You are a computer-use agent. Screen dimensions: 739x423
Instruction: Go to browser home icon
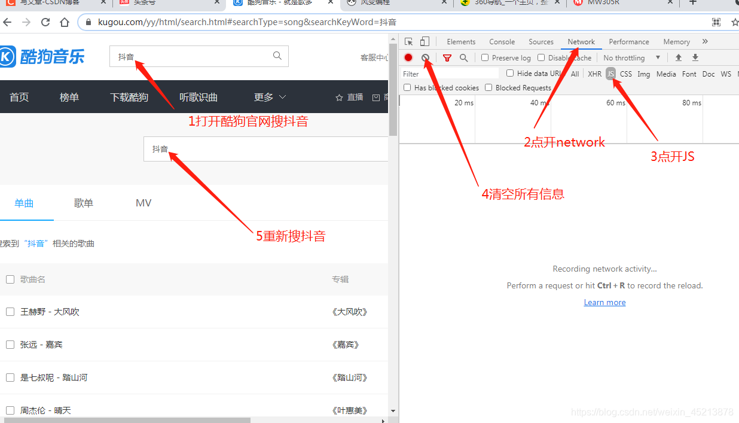tap(65, 22)
